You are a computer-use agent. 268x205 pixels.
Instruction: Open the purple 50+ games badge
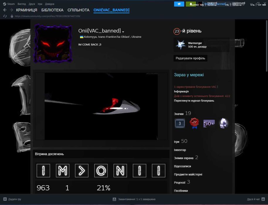[x=209, y=123]
